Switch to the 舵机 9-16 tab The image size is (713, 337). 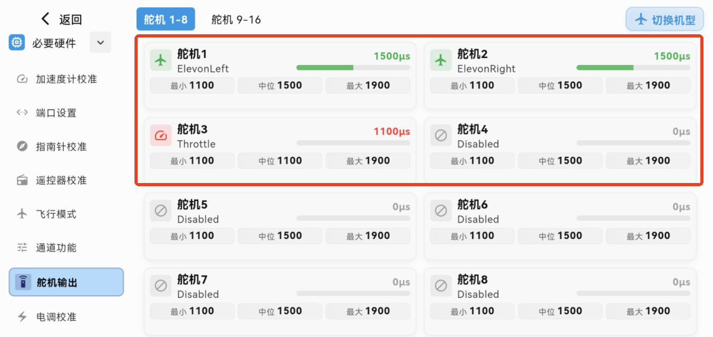pyautogui.click(x=236, y=20)
